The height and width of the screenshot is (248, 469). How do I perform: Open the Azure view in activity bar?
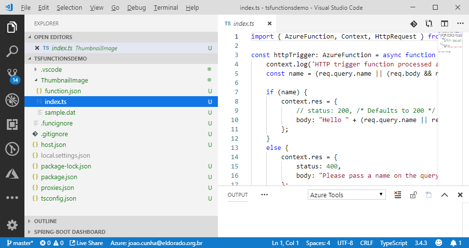12,173
